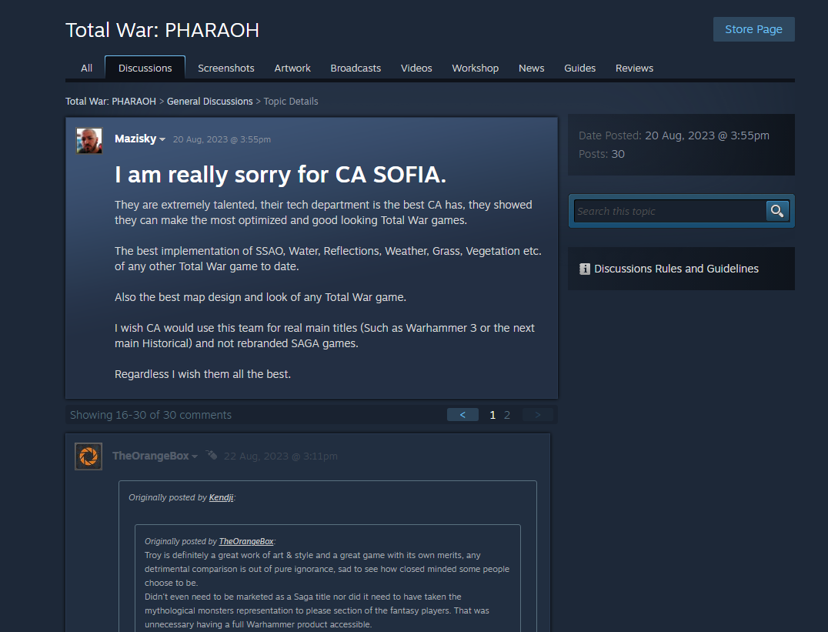The height and width of the screenshot is (632, 828).
Task: Click the paragraph starting "Regardless I wish them"
Action: (203, 374)
